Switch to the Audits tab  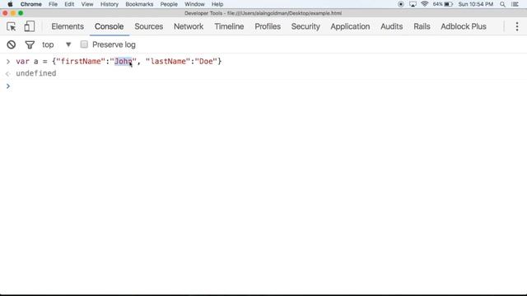coord(392,26)
